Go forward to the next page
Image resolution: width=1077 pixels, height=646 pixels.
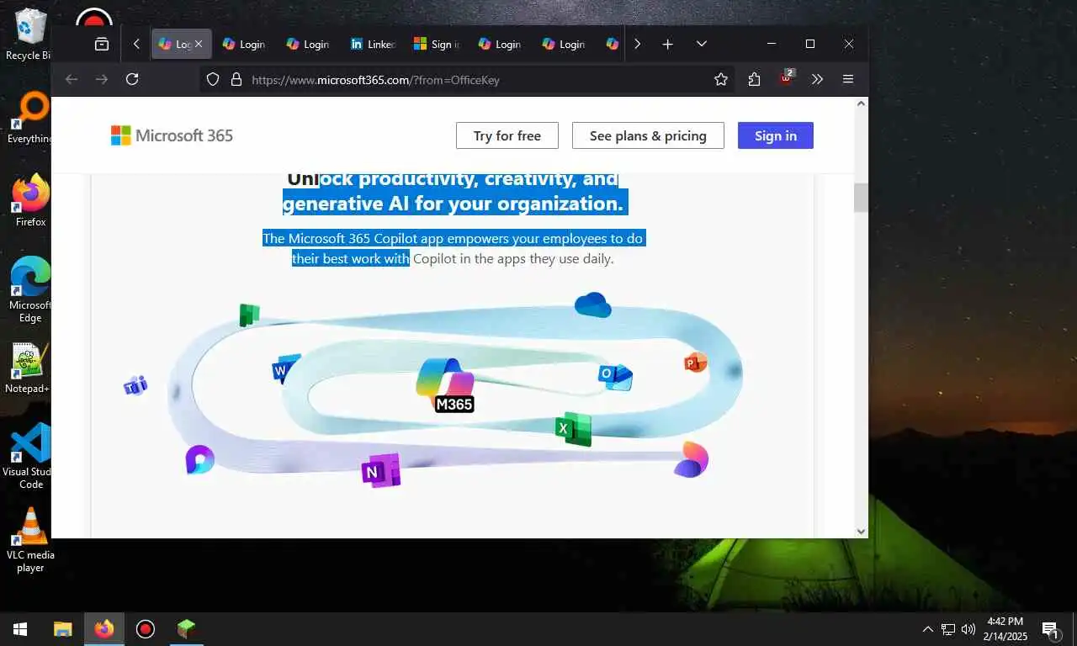(102, 79)
